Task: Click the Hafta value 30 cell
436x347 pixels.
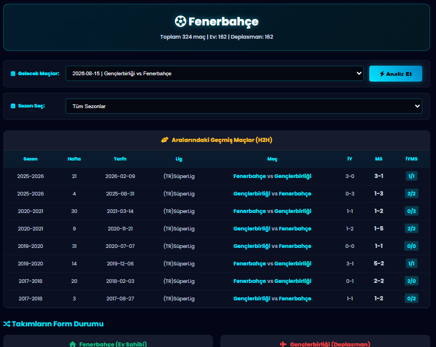Action: [74, 211]
